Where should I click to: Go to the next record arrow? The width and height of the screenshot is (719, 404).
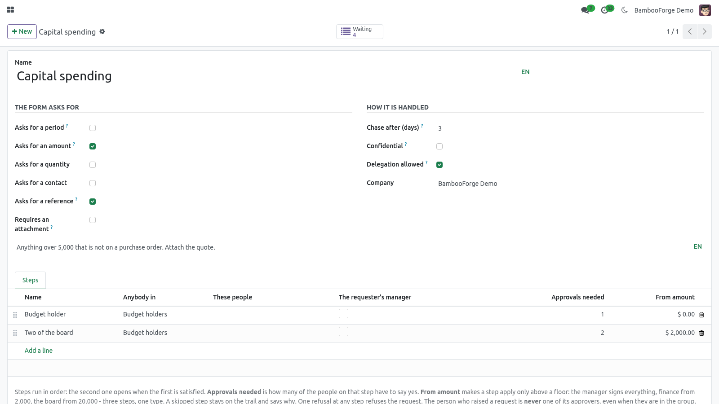pyautogui.click(x=704, y=31)
